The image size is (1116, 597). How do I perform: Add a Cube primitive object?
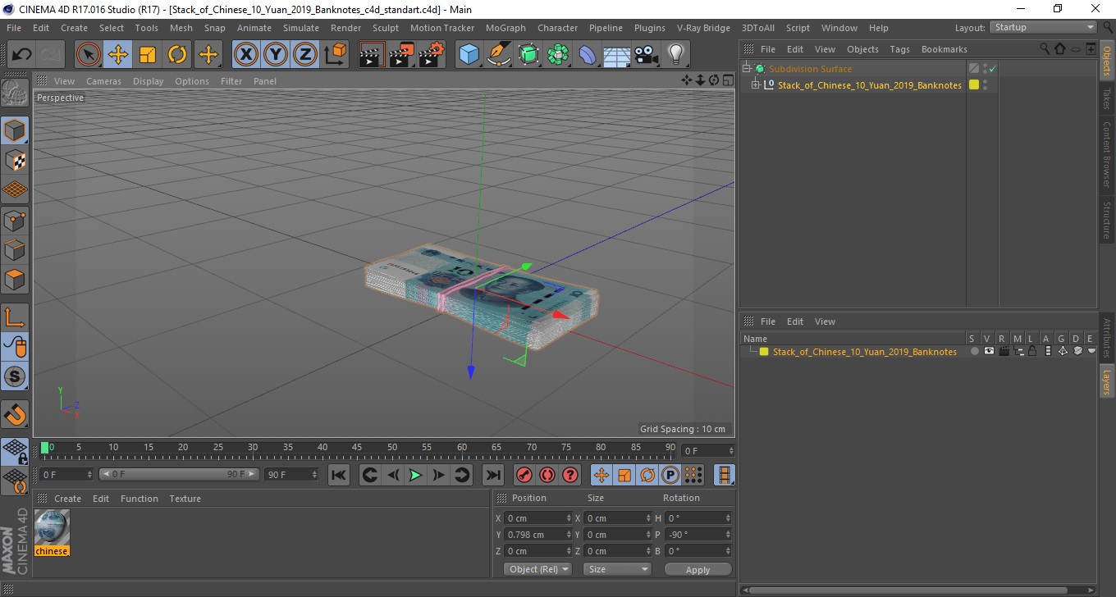coord(469,55)
